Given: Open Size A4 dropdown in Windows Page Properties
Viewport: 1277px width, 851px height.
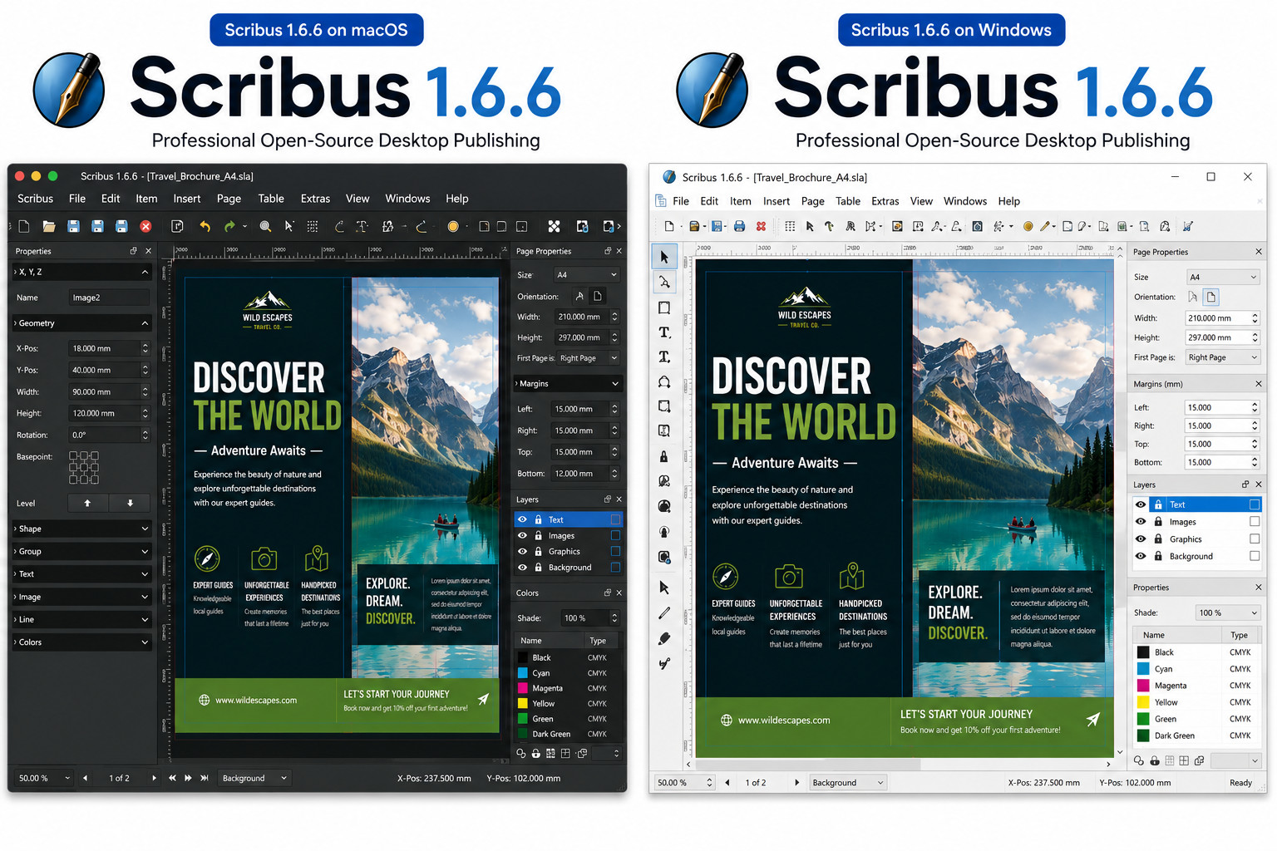Looking at the screenshot, I should pos(1223,277).
